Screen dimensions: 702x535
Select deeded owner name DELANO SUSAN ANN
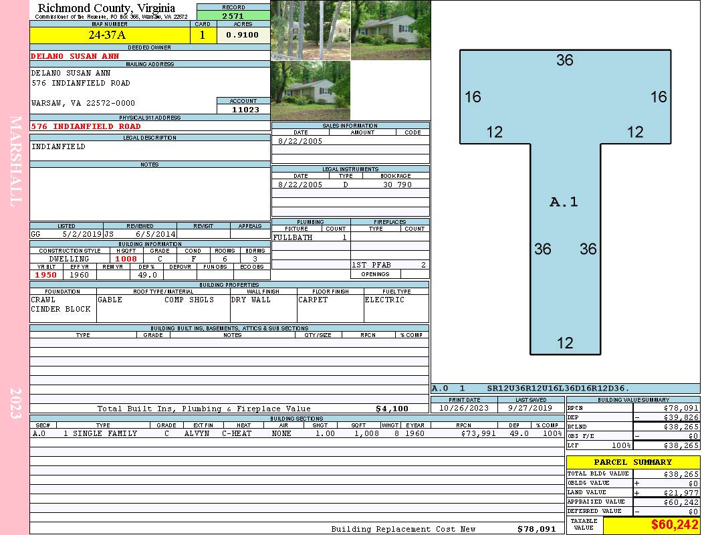point(75,56)
